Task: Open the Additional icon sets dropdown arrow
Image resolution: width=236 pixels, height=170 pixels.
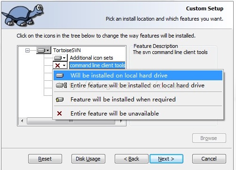Action: [64, 58]
